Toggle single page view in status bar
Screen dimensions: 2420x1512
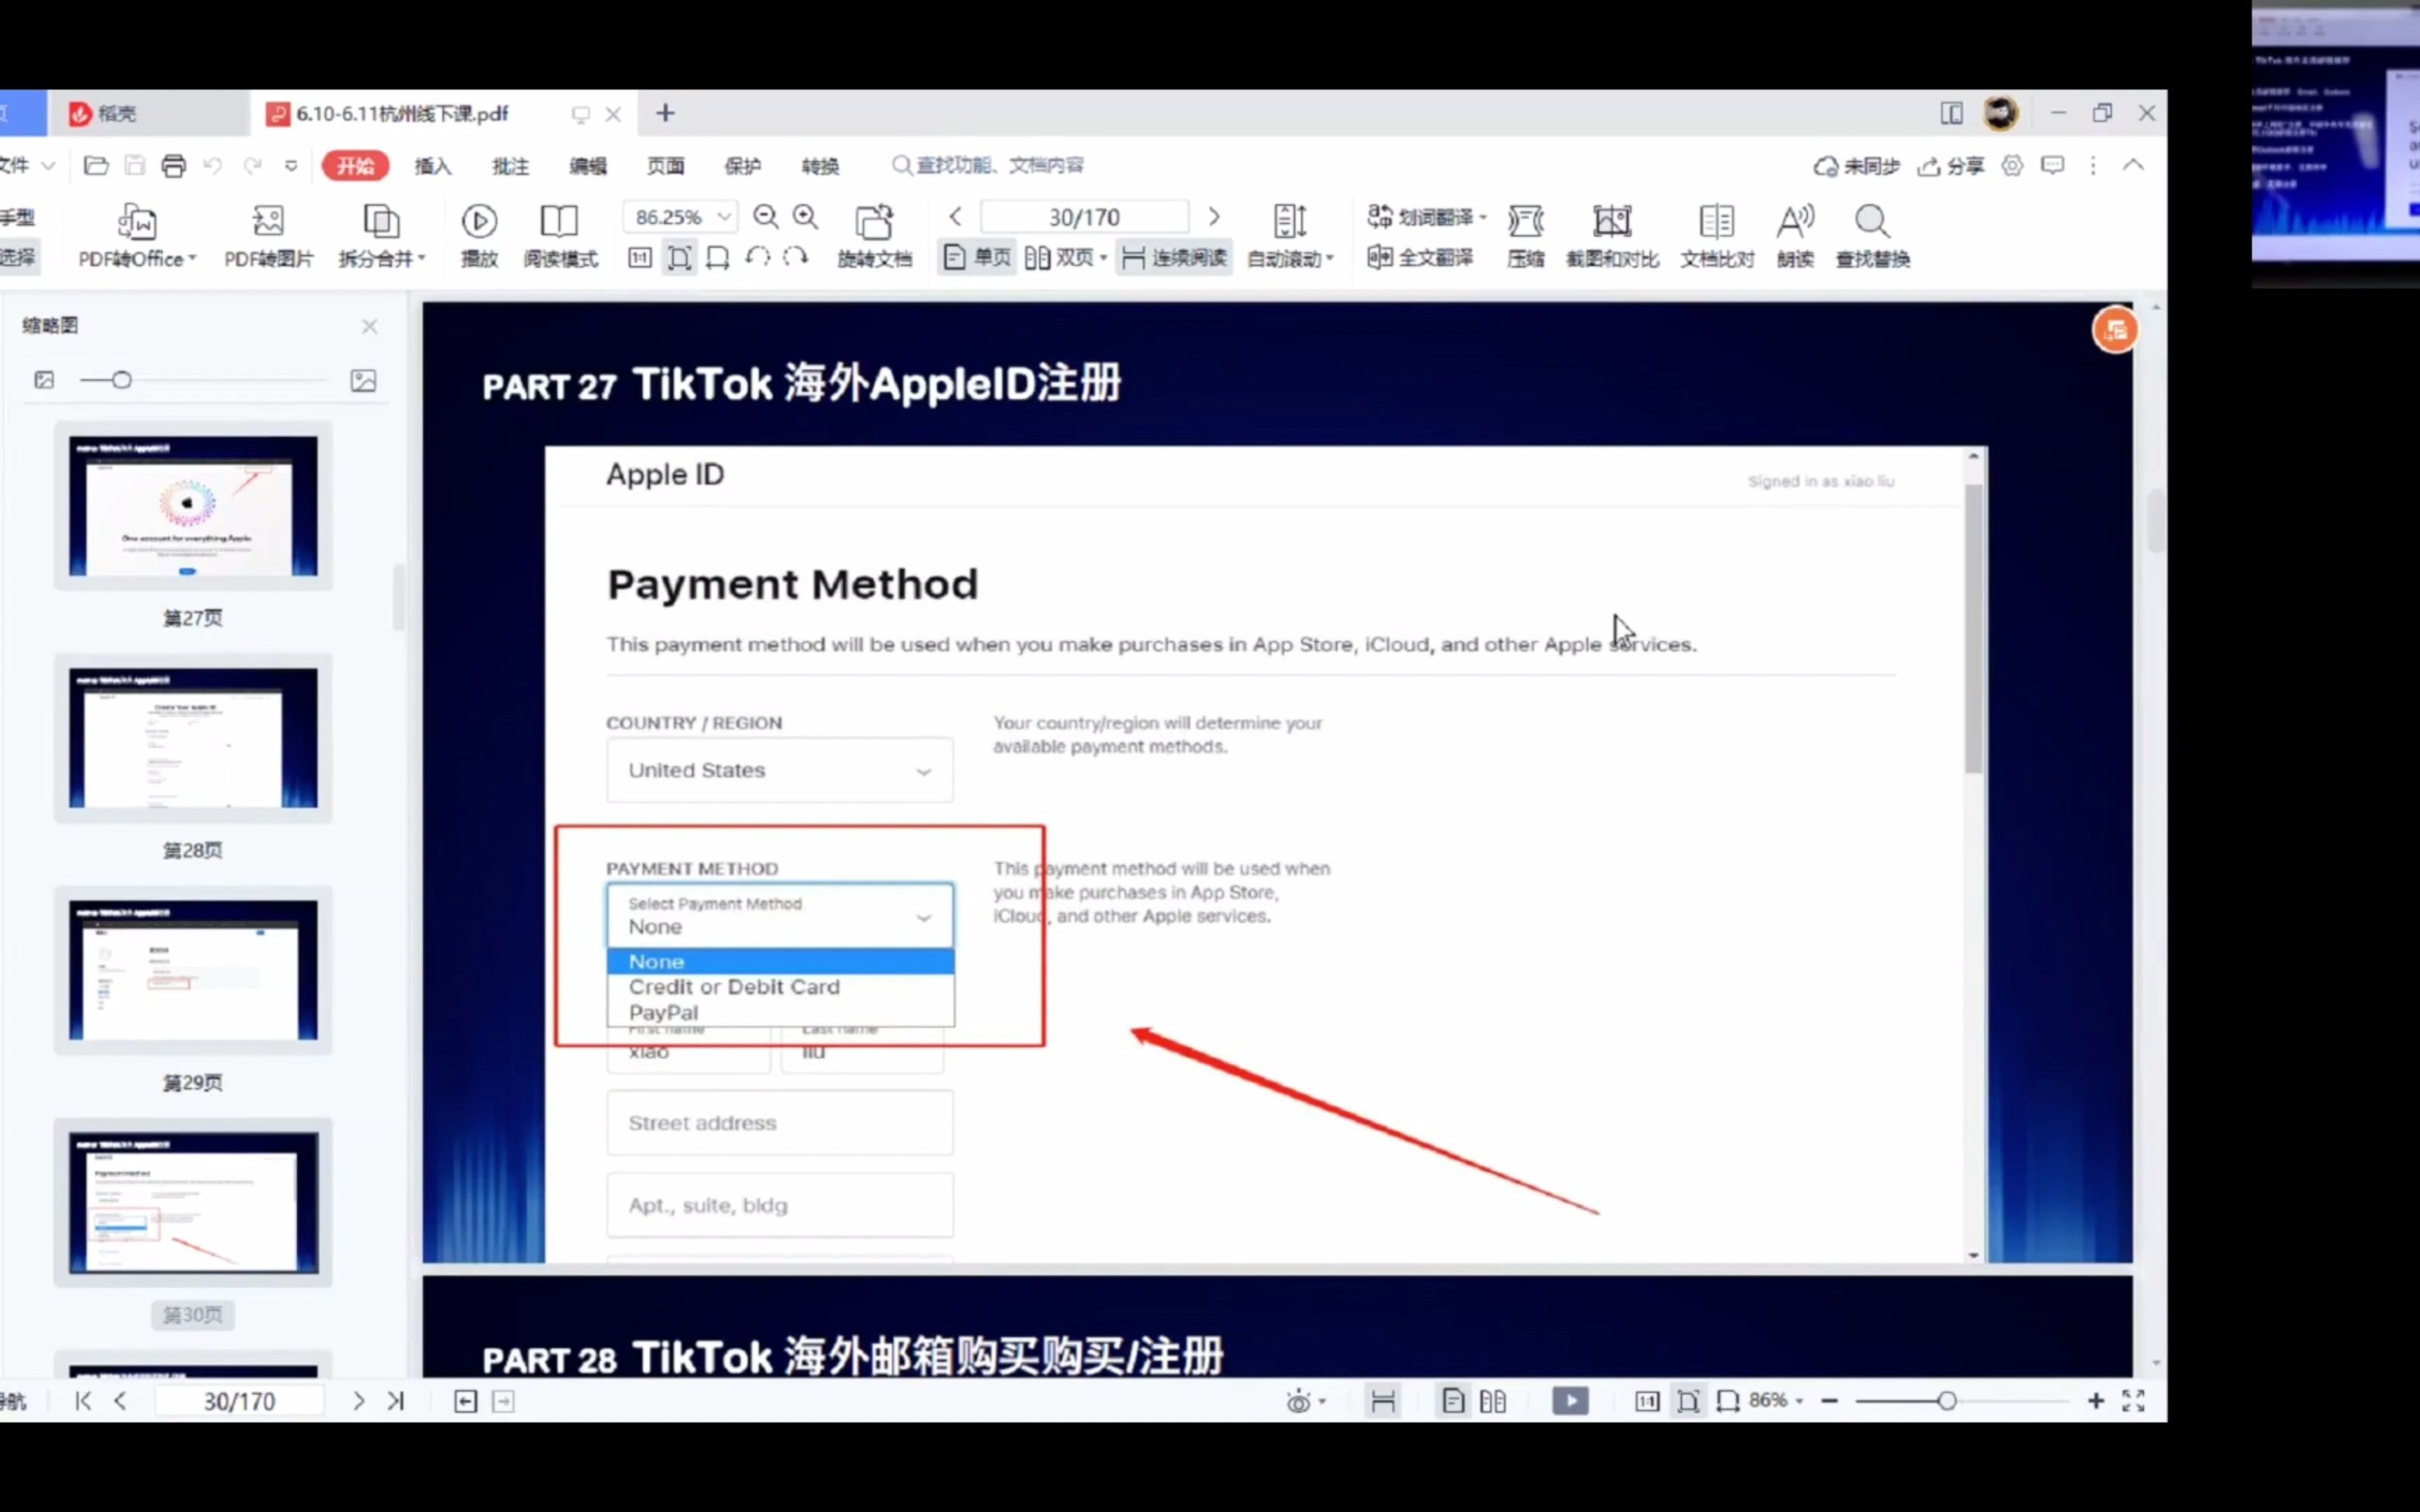click(x=1453, y=1402)
